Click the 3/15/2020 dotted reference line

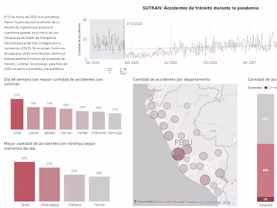124,39
